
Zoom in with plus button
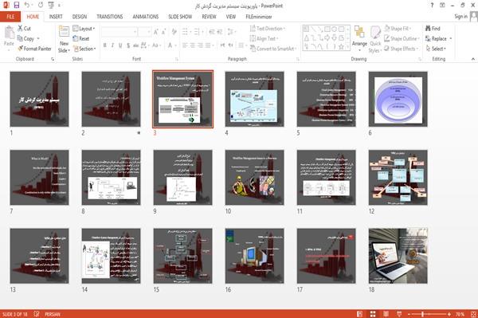click(449, 314)
